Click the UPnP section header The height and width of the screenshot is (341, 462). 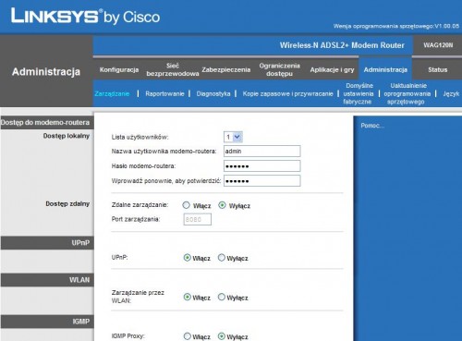click(x=47, y=243)
